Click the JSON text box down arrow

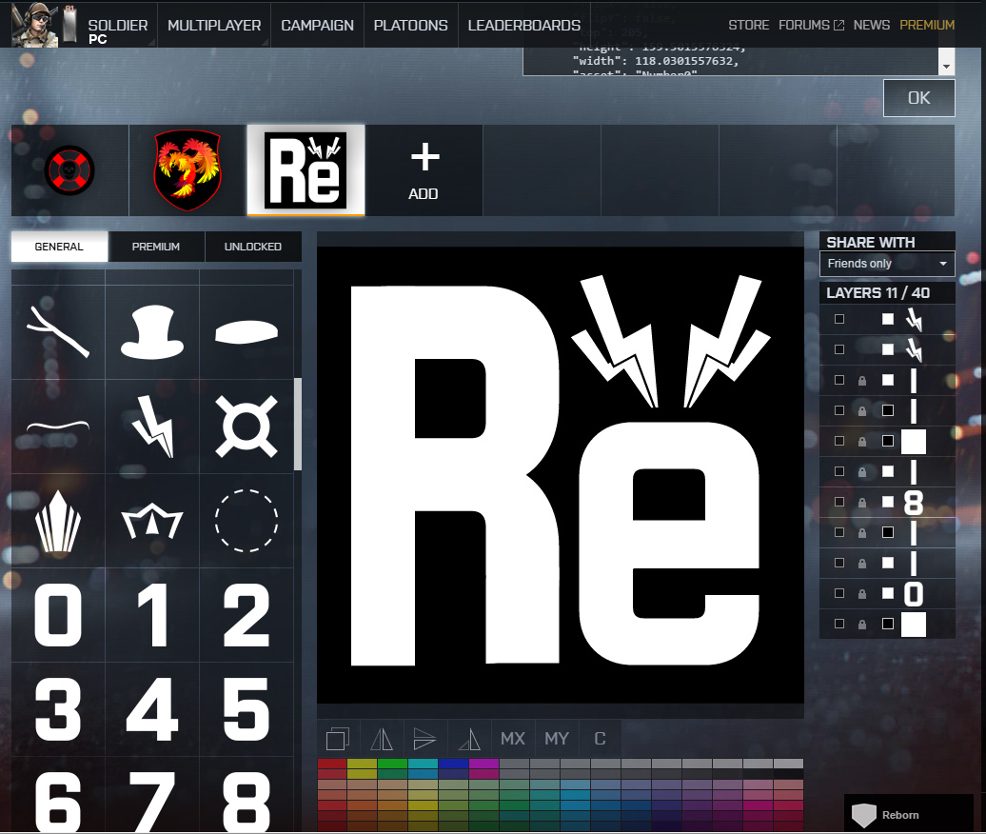point(946,67)
